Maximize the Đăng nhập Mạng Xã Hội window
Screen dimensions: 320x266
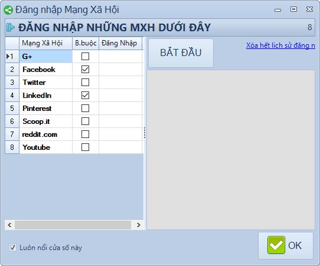coord(293,9)
